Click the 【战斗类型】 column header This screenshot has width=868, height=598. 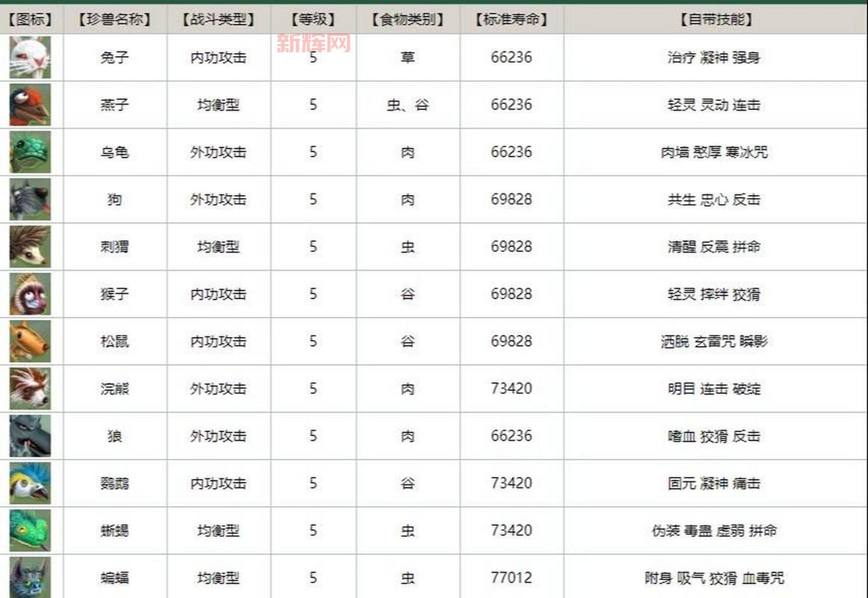click(218, 20)
